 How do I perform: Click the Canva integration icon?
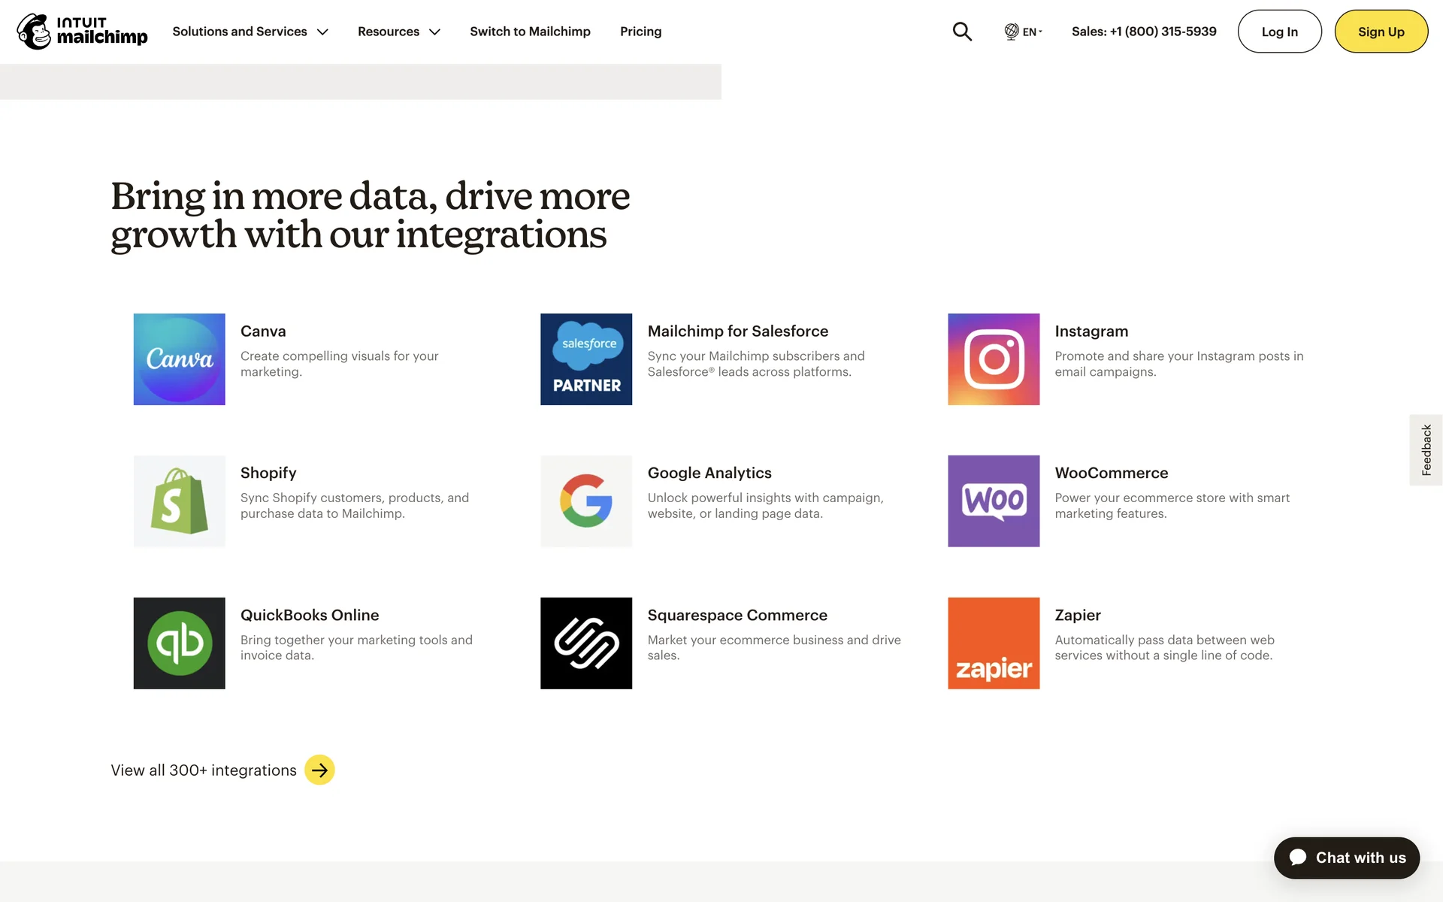pyautogui.click(x=179, y=359)
